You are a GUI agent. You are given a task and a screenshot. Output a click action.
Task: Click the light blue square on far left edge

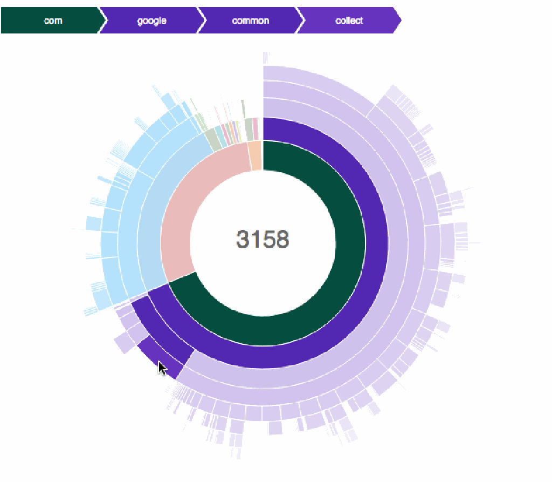coord(93,223)
